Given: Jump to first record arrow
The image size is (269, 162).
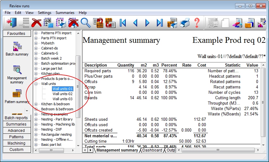Looking at the screenshot, I should click(123, 23).
